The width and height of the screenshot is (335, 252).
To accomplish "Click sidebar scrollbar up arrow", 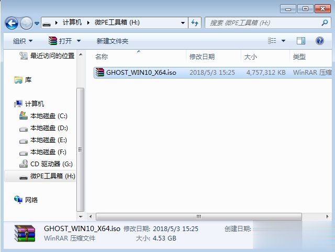I will coord(81,54).
